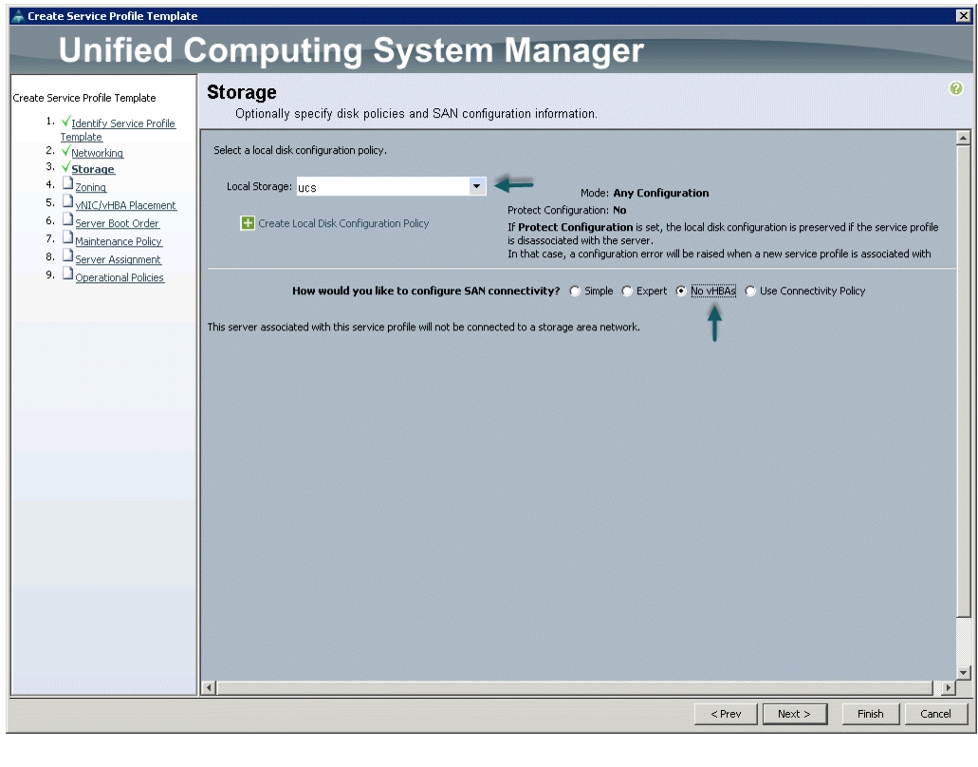
Task: Click the Create Service Profile Template sidebar heading
Action: point(84,98)
